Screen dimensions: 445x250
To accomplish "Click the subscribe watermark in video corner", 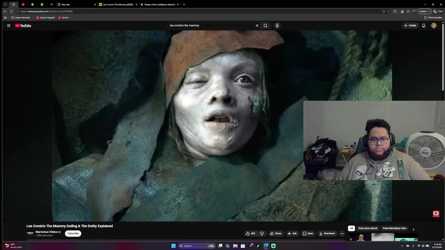I will [x=436, y=214].
